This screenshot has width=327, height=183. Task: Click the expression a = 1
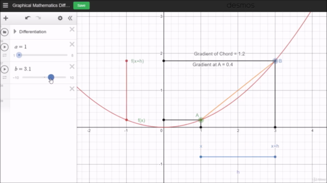click(20, 47)
